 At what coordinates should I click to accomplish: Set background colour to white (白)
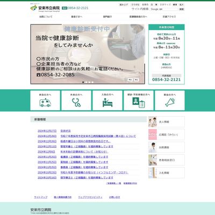(x=152, y=5)
